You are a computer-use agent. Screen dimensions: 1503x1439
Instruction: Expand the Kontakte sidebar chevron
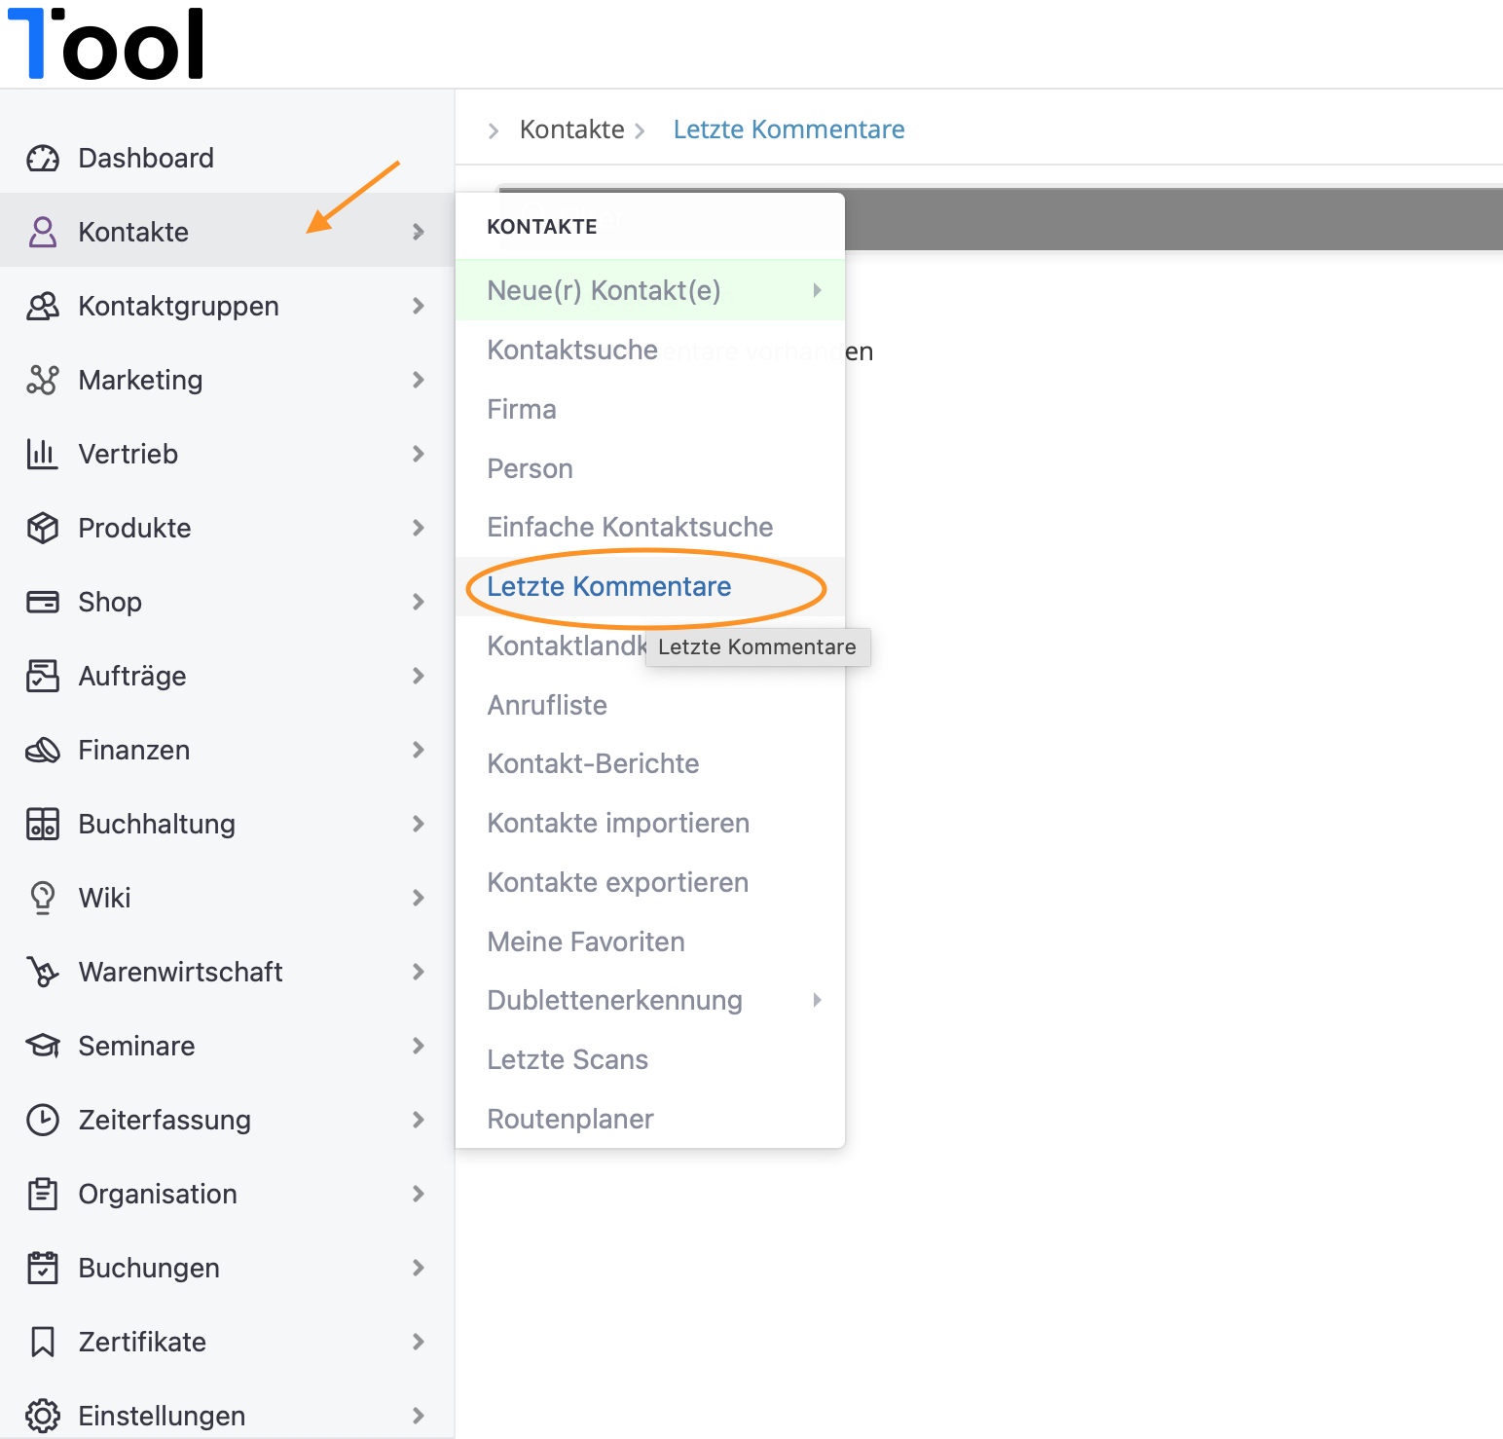pos(419,232)
